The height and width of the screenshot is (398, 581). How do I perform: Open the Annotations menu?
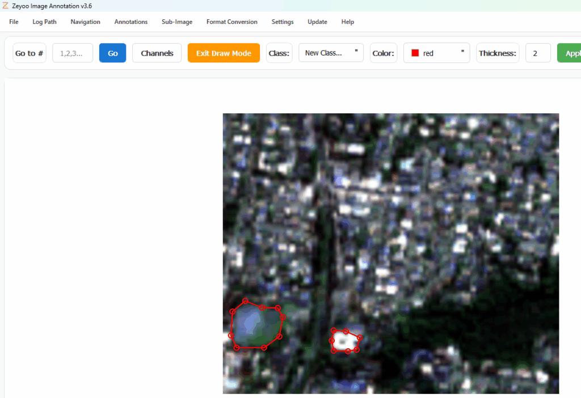click(131, 22)
